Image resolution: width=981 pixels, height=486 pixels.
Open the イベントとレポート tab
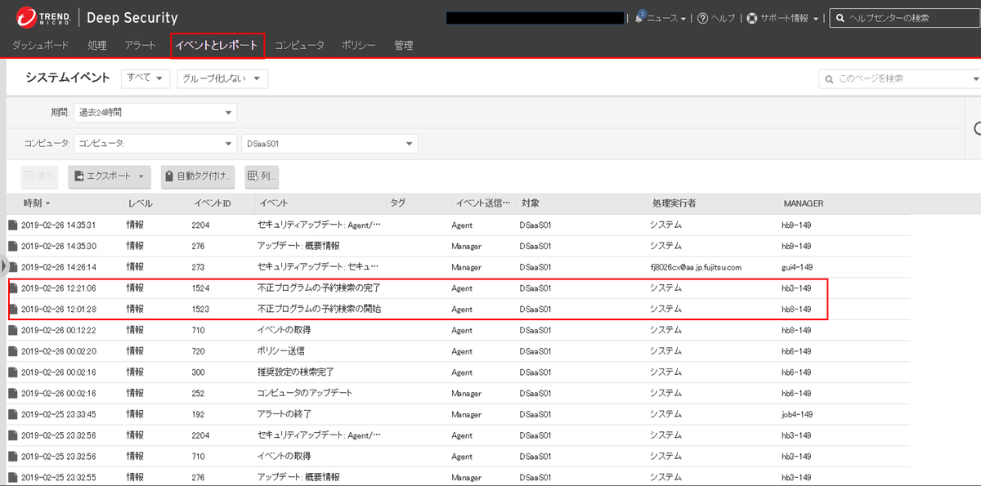pyautogui.click(x=217, y=46)
